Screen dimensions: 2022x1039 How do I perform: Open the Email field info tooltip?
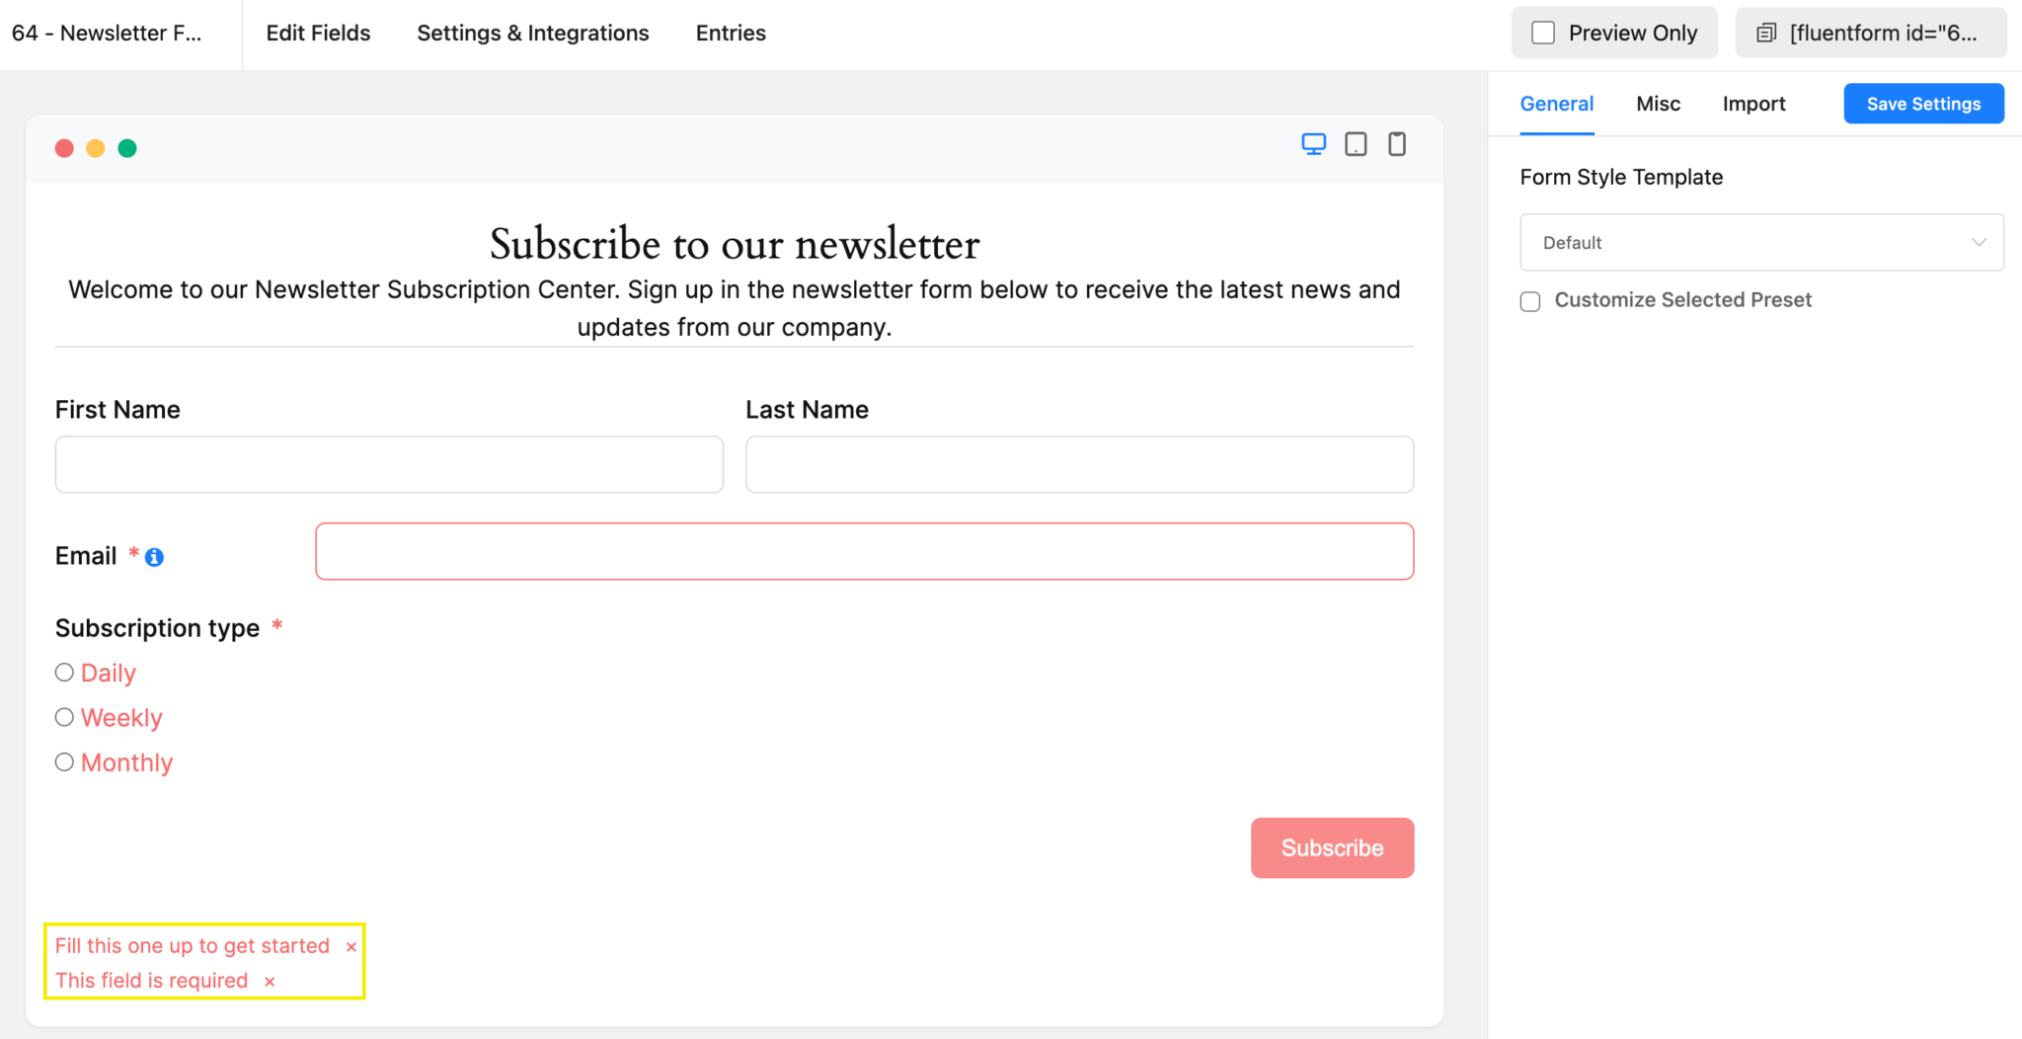154,557
